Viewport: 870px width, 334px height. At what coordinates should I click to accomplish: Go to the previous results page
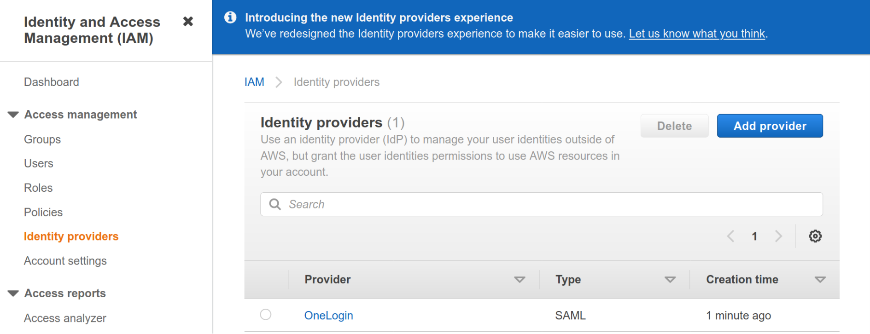730,236
